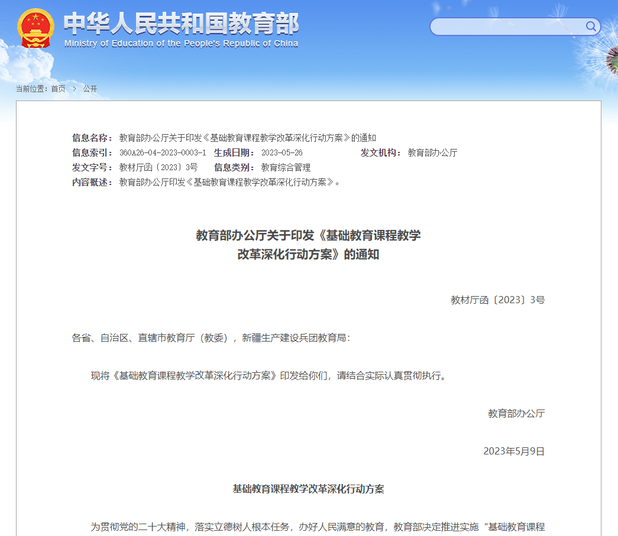Click the 生成日期 value 2023-05-26
The image size is (618, 536).
click(282, 152)
